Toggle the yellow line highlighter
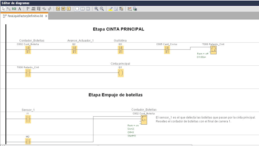Screen dimensions: 259x146 pos(110,9)
